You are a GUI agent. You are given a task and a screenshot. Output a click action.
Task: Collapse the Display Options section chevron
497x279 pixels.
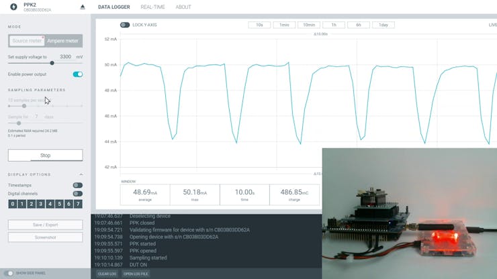81,174
